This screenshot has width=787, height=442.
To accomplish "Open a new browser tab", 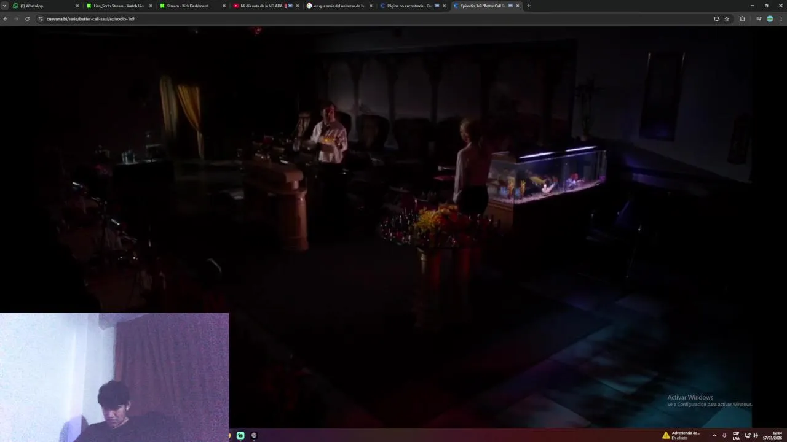I will pyautogui.click(x=529, y=6).
